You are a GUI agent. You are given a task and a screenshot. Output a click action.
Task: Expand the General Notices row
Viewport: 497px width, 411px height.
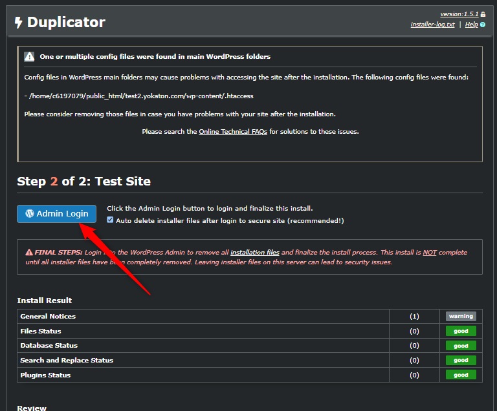coord(48,316)
